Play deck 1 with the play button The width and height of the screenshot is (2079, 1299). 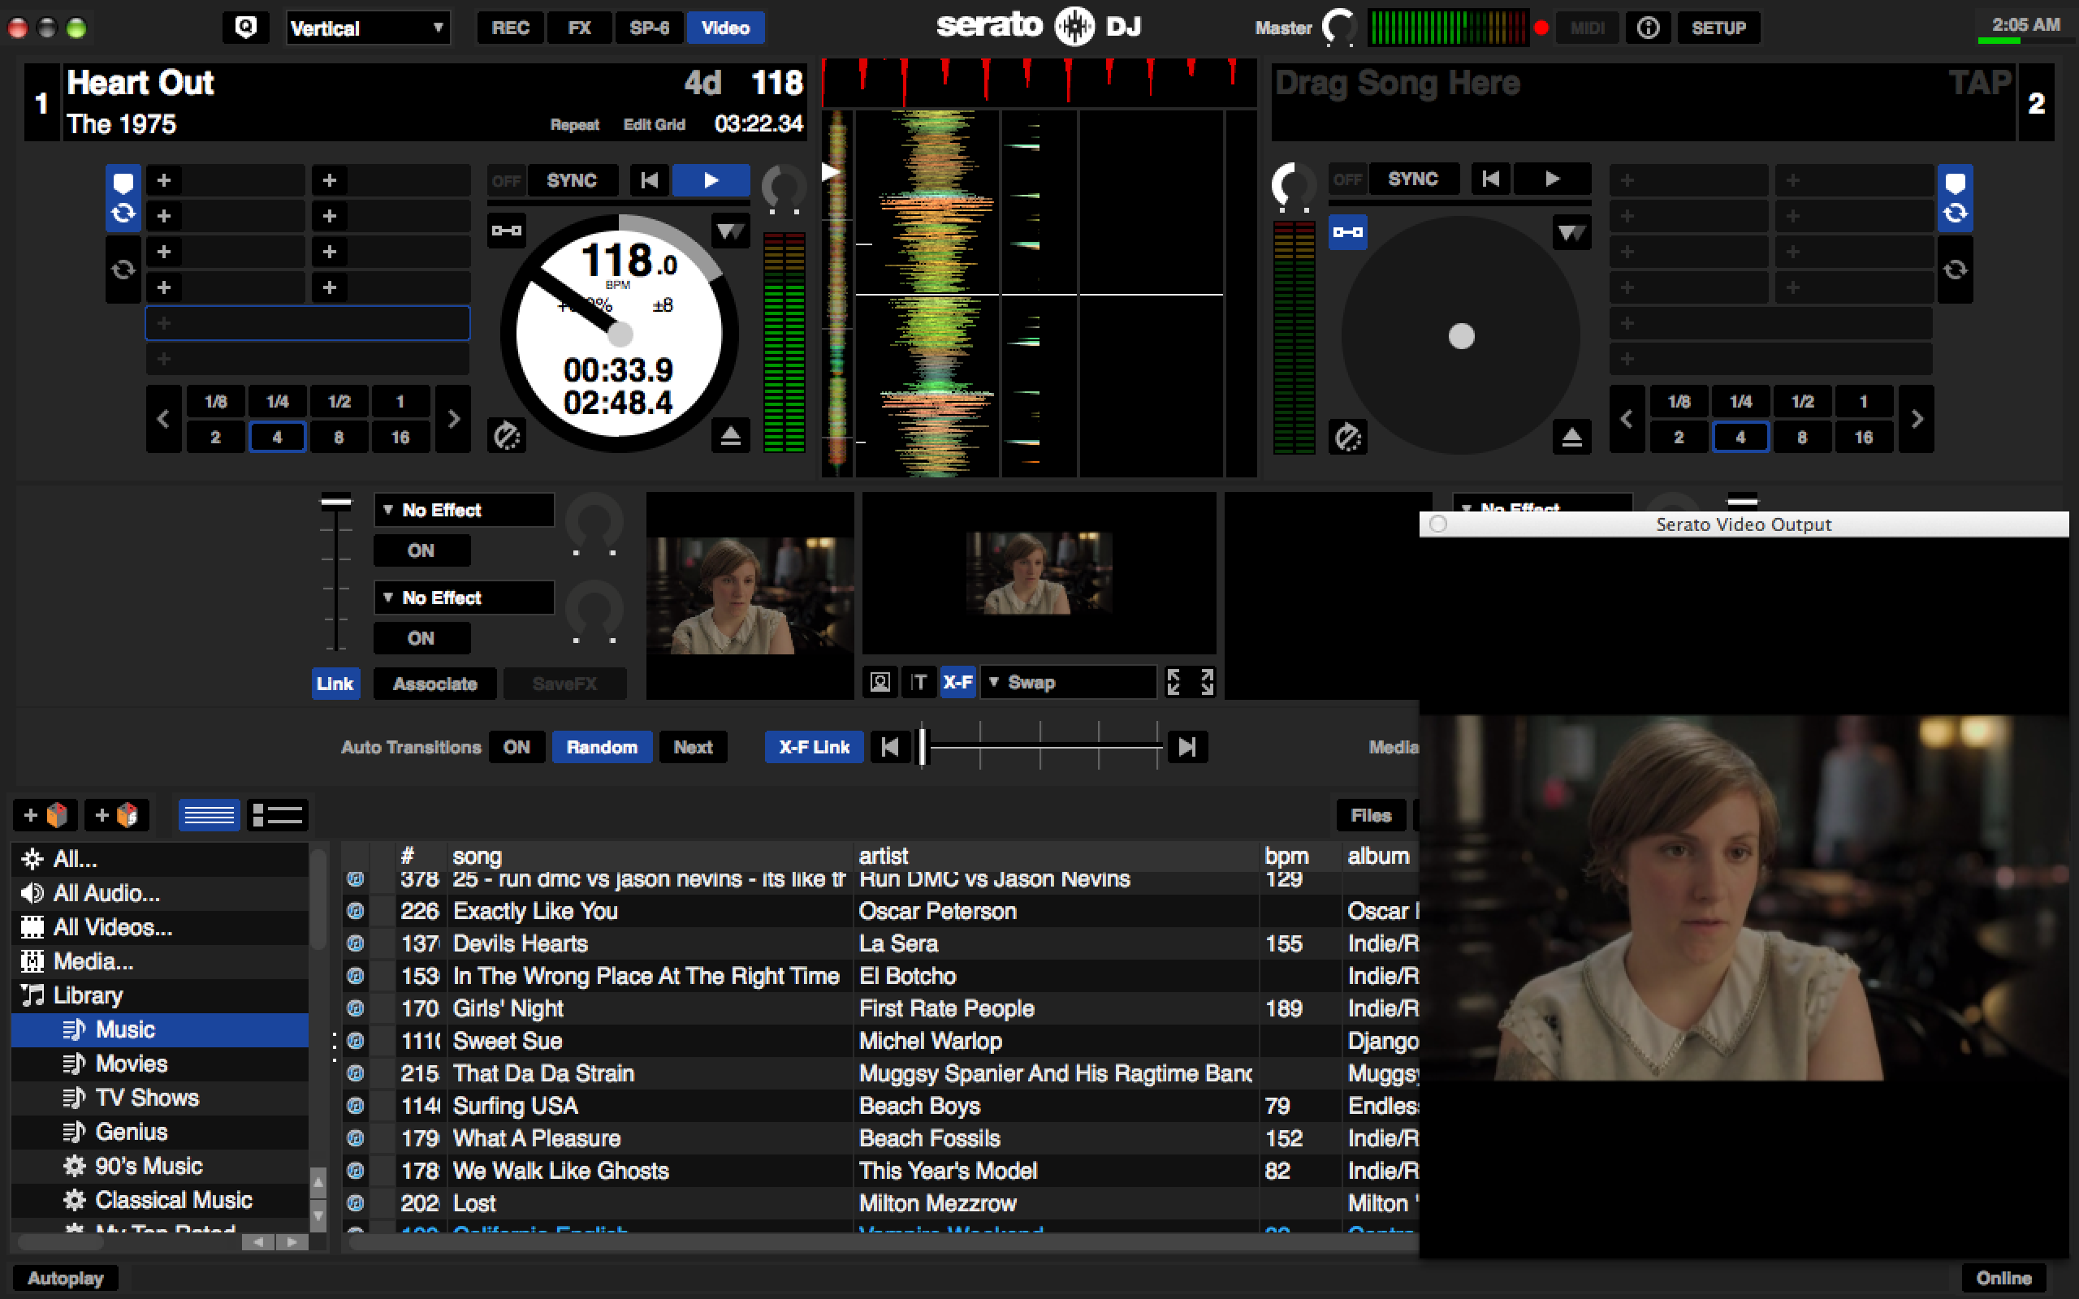(x=711, y=180)
